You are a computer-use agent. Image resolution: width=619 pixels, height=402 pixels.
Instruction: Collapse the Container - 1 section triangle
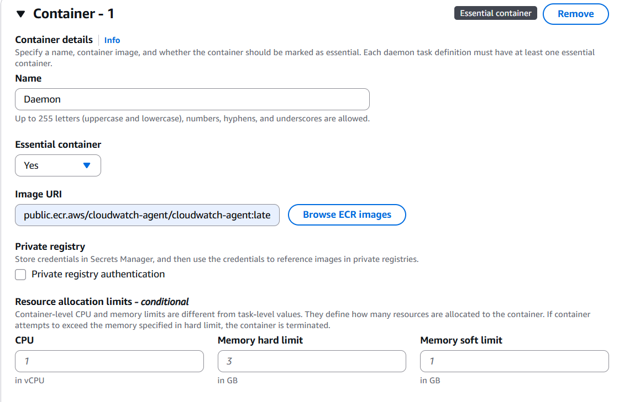21,14
